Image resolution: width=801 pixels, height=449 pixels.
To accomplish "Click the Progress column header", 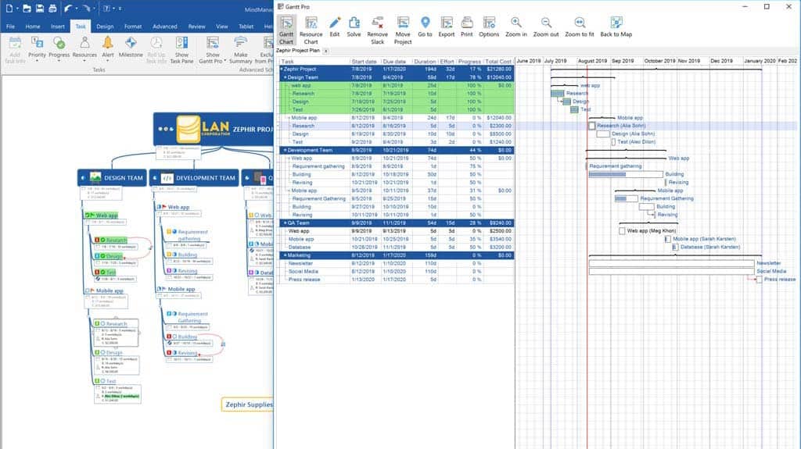I will (469, 62).
